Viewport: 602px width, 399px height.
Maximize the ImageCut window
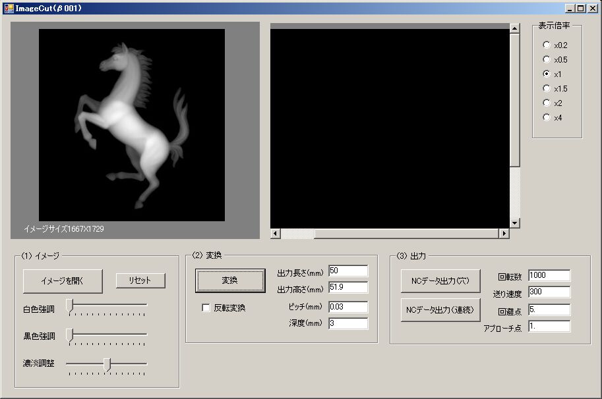pos(580,9)
